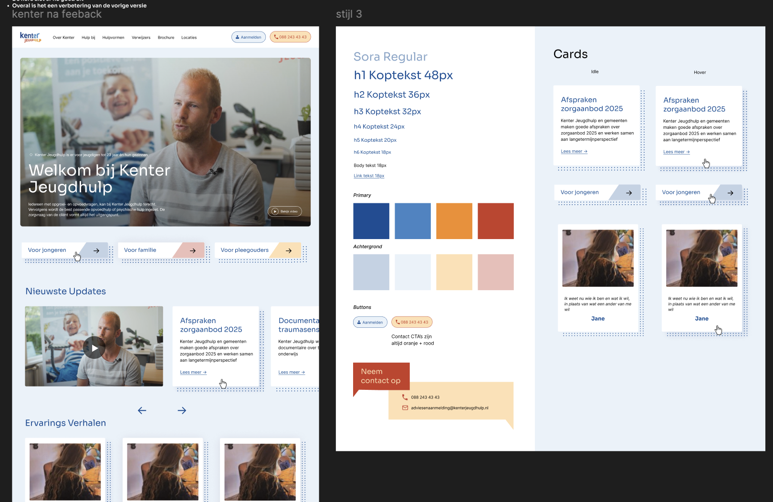
Task: Go to previous slide with the left carousel arrow
Action: click(142, 410)
